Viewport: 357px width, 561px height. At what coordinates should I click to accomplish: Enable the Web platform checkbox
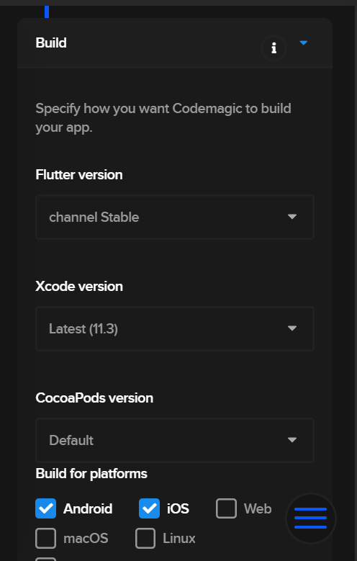click(226, 508)
